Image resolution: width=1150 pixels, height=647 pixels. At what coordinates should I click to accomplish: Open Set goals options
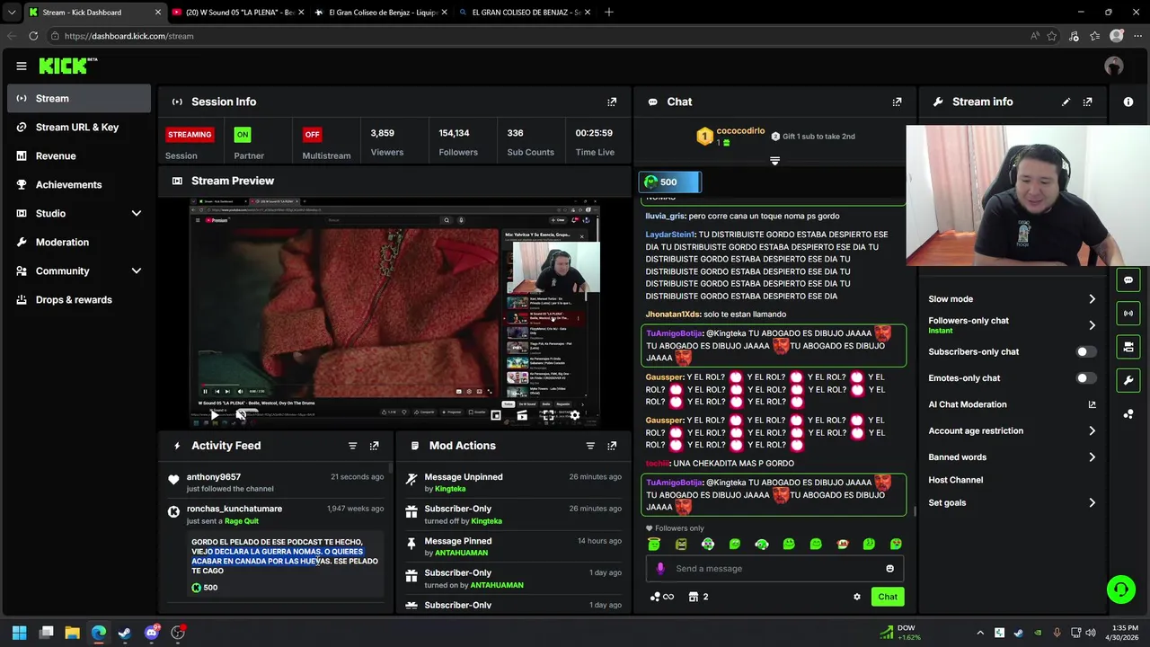[1012, 502]
